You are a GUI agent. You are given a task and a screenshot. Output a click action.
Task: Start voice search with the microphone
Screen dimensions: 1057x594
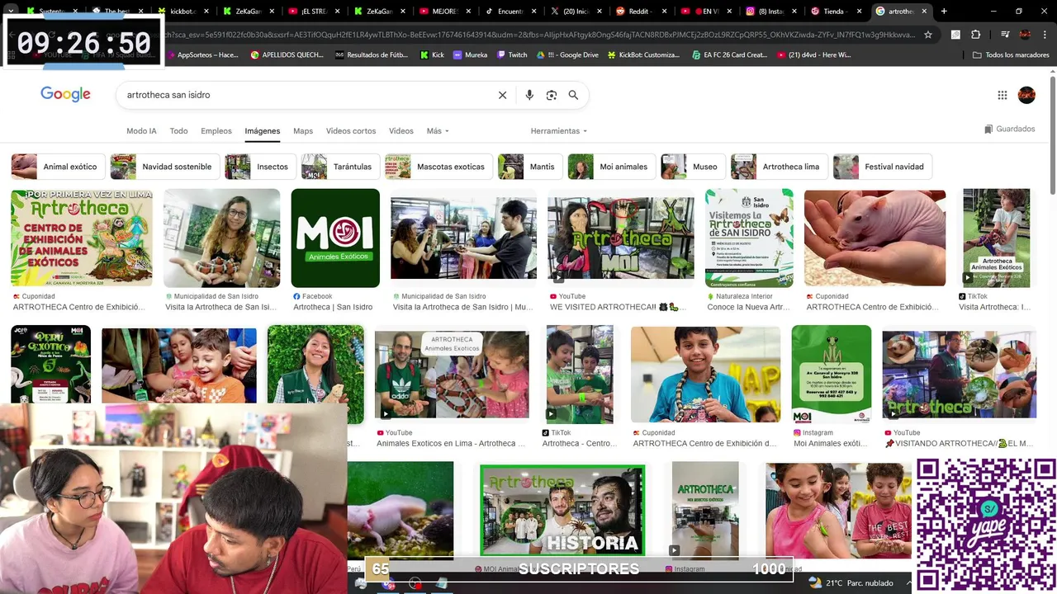(529, 95)
